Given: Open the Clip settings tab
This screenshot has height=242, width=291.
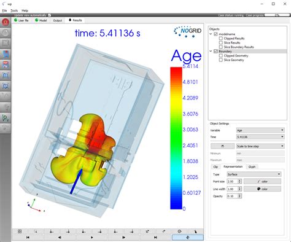Looking at the screenshot, I should click(x=215, y=166).
